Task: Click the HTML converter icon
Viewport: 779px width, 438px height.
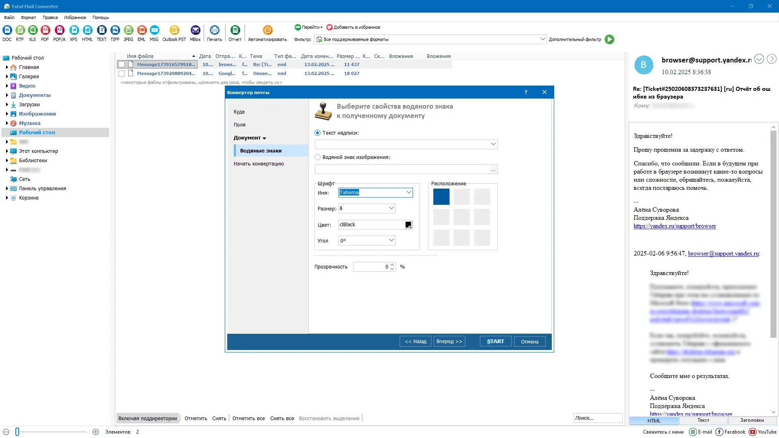Action: tap(87, 30)
